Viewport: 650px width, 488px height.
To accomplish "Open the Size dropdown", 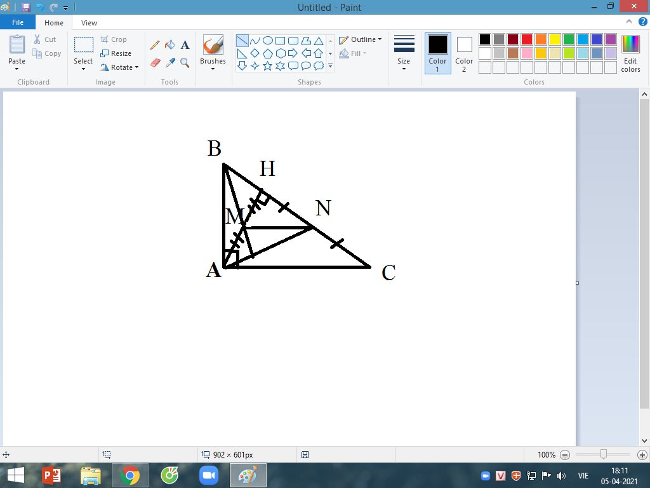I will [x=404, y=53].
